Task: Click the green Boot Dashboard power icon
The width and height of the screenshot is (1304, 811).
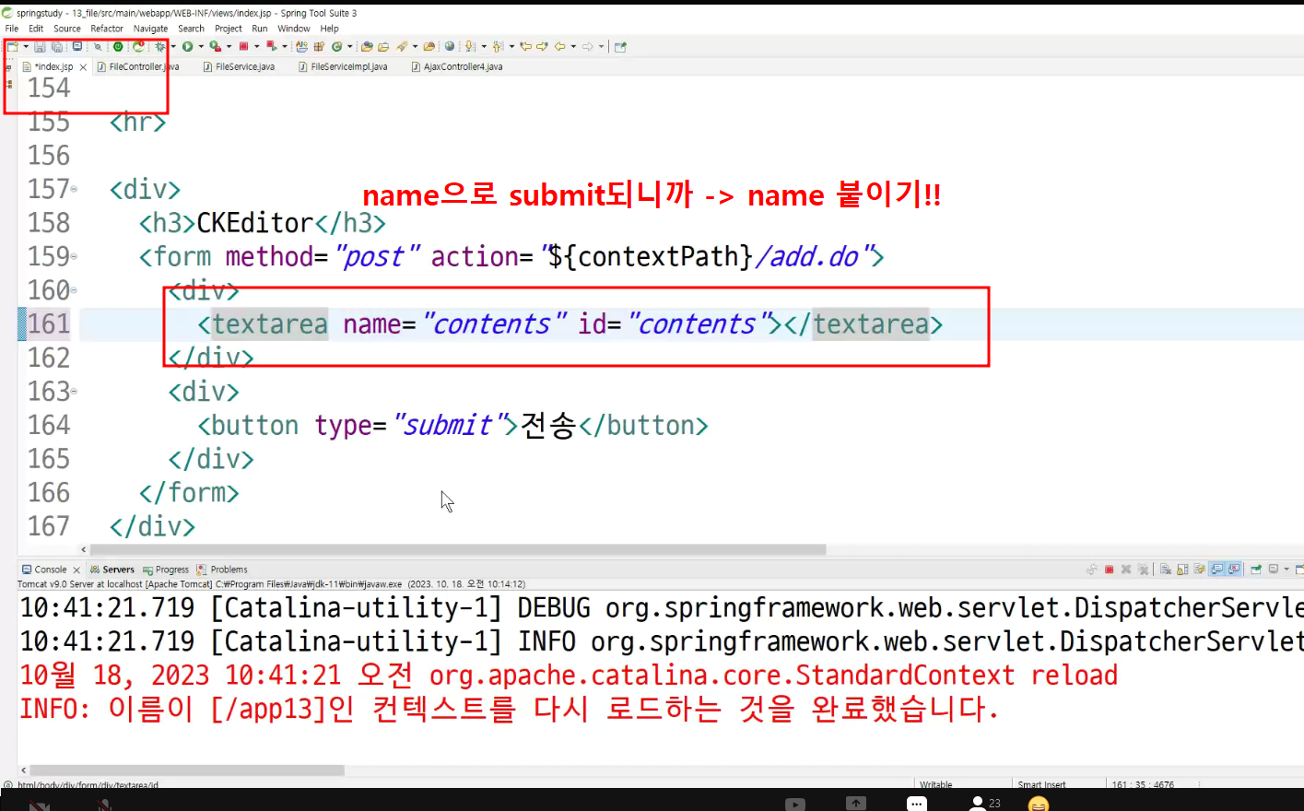Action: pos(118,46)
